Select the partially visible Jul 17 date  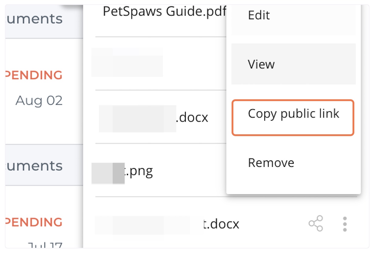pos(45,244)
